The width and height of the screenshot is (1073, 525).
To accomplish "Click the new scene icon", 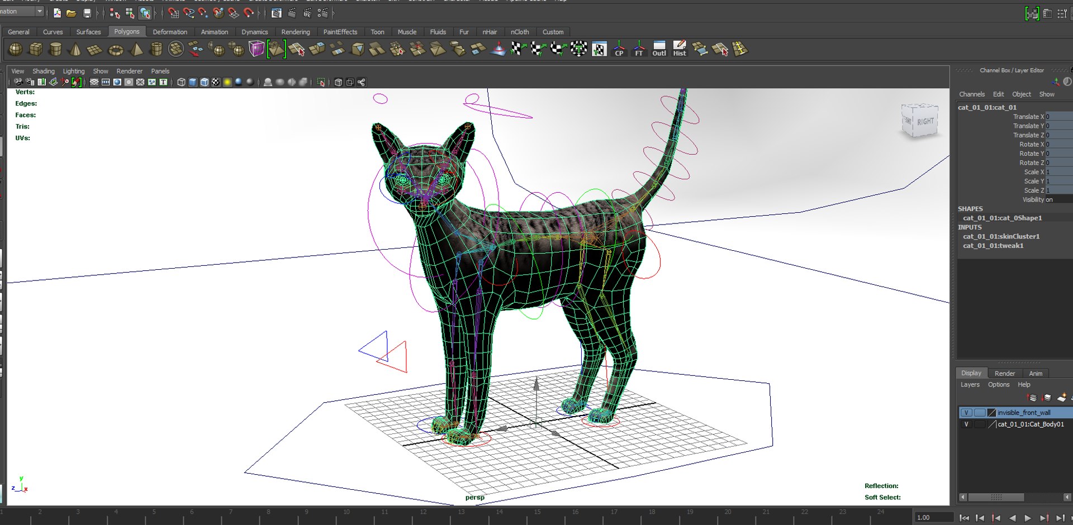I will (x=57, y=12).
